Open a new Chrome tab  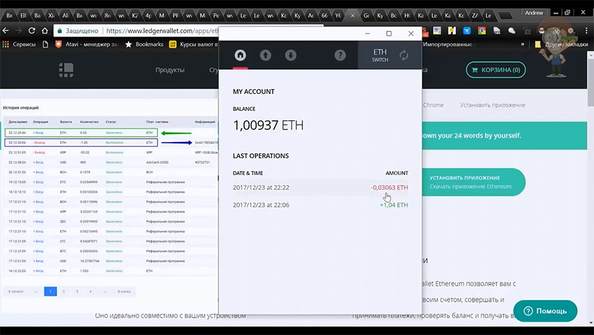pos(505,16)
